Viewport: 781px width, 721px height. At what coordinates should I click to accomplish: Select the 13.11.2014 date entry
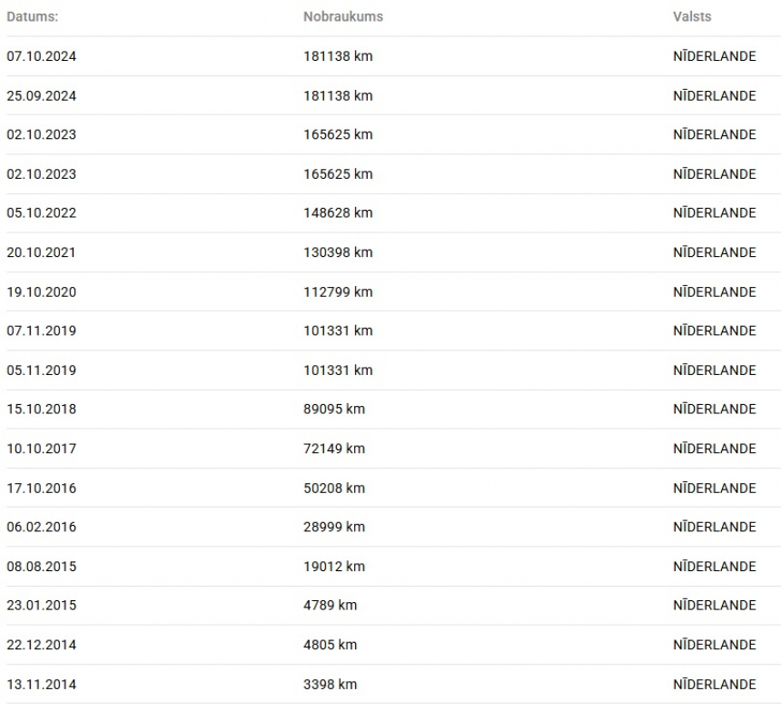pyautogui.click(x=42, y=684)
